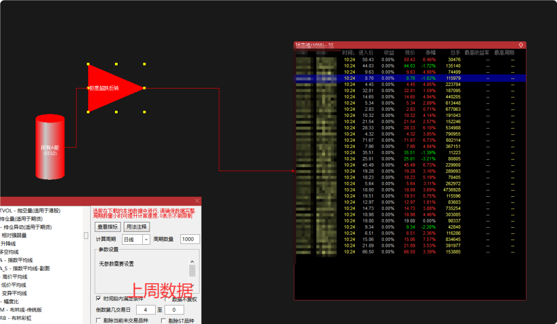Select result row with 进入价 44.03

[411, 65]
